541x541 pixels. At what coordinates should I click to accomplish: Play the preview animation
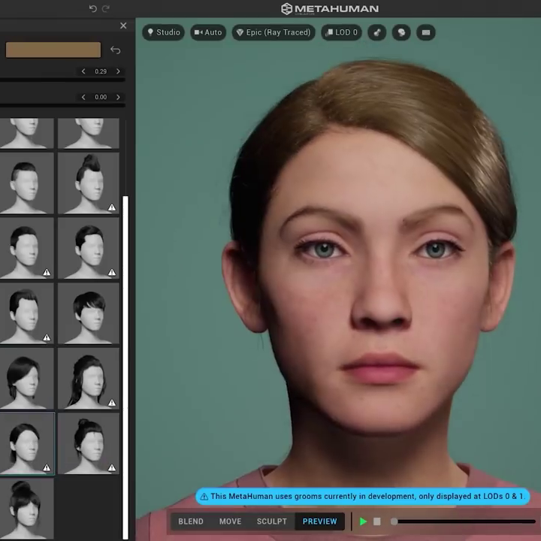click(x=364, y=521)
